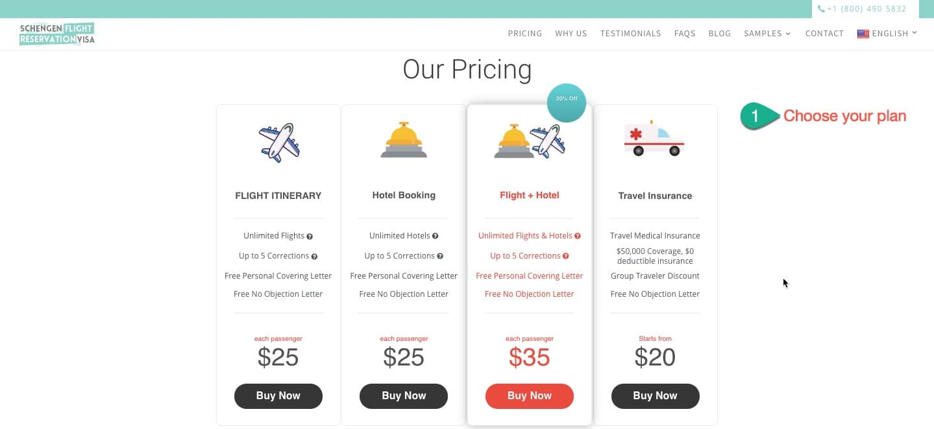
Task: Click the 30% Off badge circle
Action: [566, 103]
